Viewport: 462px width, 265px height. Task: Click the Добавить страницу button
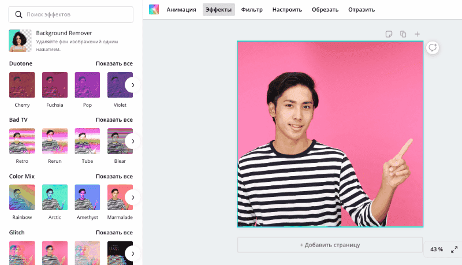330,245
